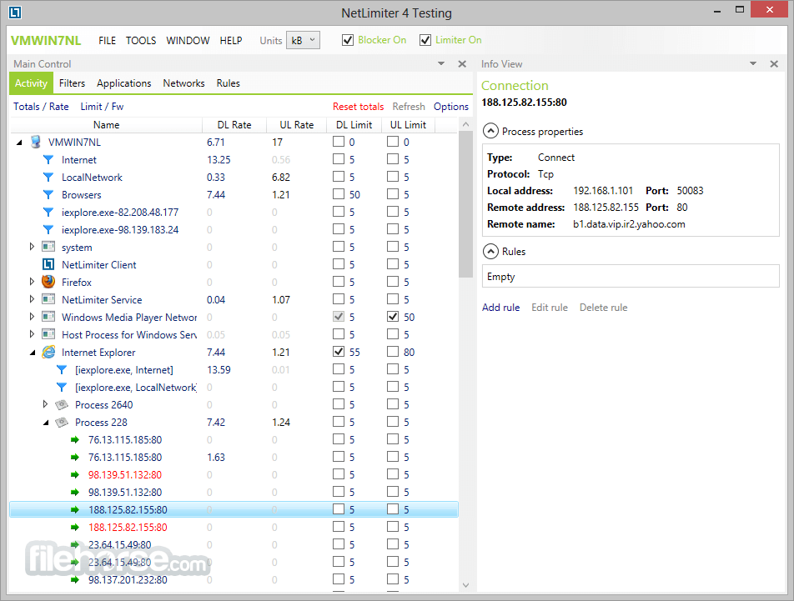794x601 pixels.
Task: Click the NetLimiter Client icon
Action: coord(48,264)
